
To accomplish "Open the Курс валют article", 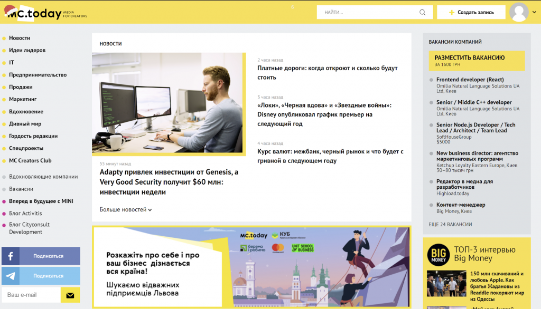I will coord(330,156).
